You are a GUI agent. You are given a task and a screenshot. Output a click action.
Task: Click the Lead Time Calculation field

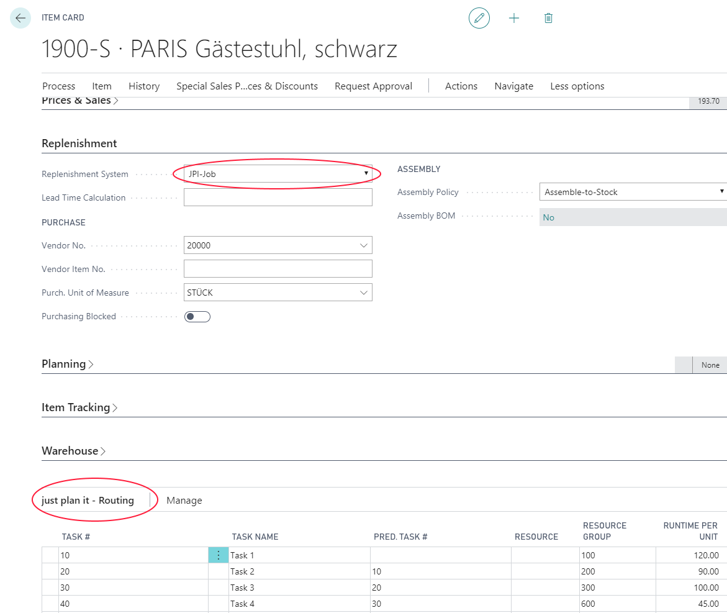click(278, 197)
